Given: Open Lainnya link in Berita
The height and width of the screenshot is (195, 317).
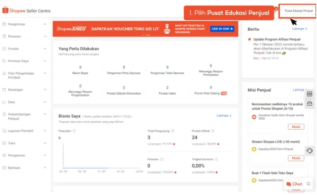Looking at the screenshot, I should pos(300,29).
